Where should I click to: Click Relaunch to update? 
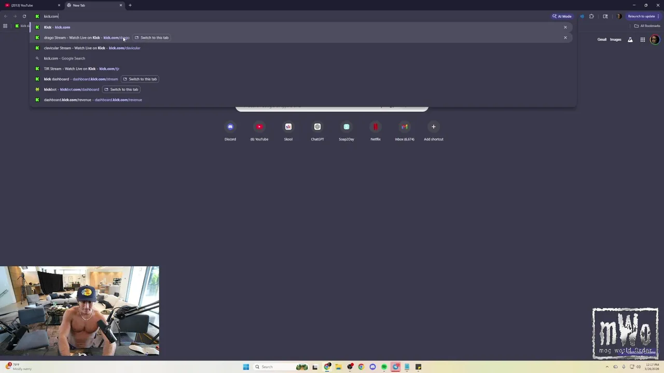[x=644, y=16]
